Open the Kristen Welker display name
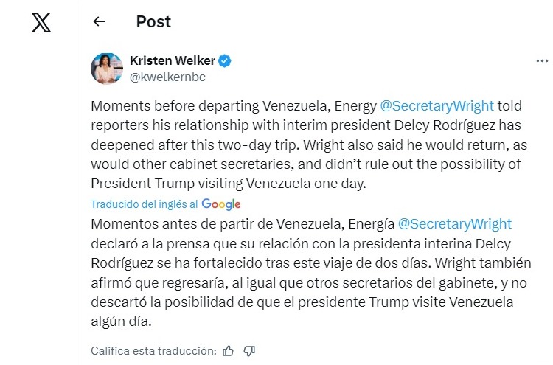 click(x=172, y=60)
